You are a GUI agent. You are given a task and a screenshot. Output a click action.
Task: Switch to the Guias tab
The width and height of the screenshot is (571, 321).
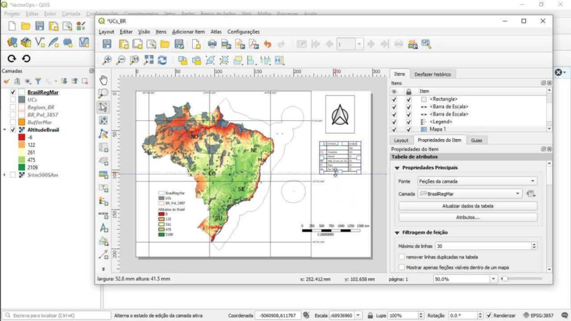(x=476, y=140)
